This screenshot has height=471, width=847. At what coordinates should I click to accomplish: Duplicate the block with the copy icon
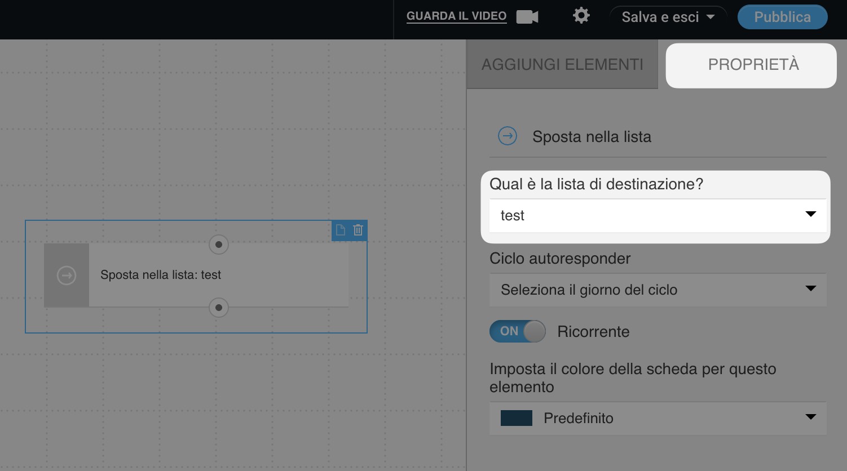(341, 230)
